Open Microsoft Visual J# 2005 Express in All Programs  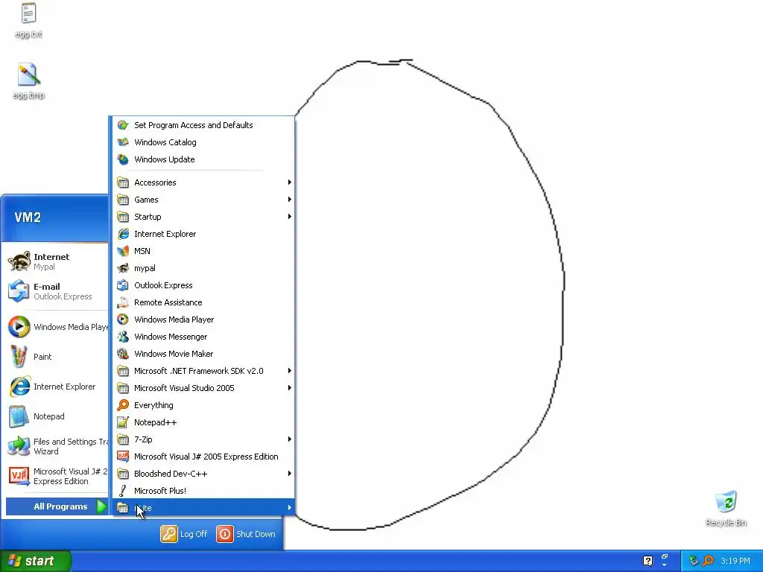point(203,457)
